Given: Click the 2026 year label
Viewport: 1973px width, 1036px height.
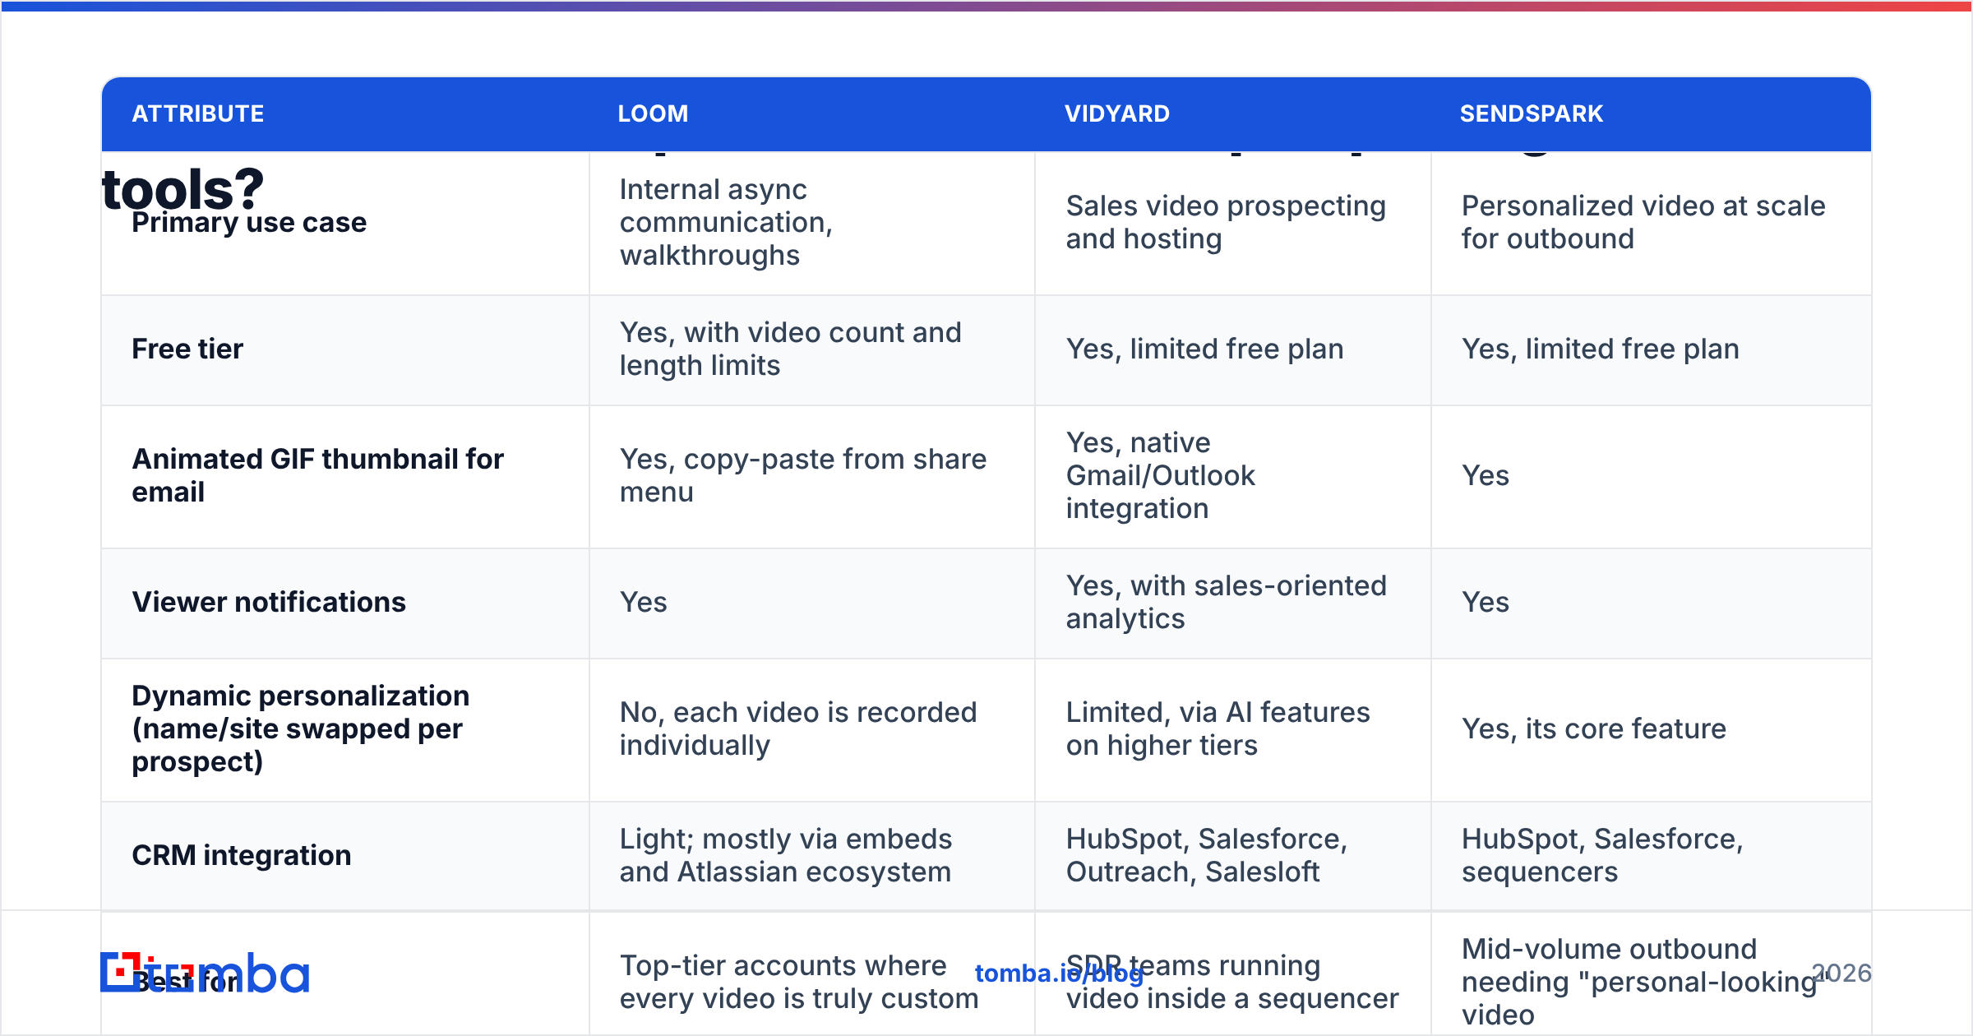Looking at the screenshot, I should pyautogui.click(x=1841, y=974).
